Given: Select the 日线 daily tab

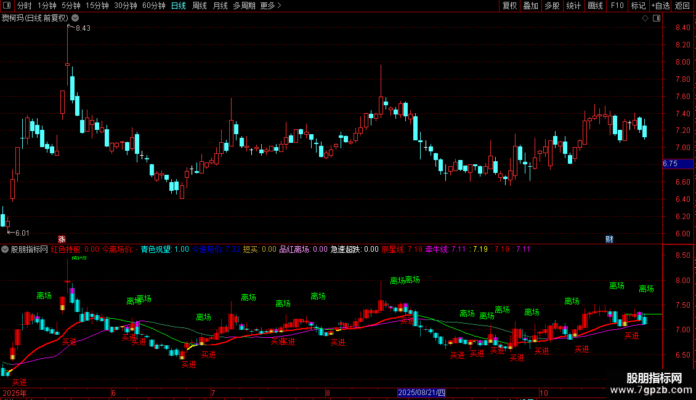Looking at the screenshot, I should [179, 6].
